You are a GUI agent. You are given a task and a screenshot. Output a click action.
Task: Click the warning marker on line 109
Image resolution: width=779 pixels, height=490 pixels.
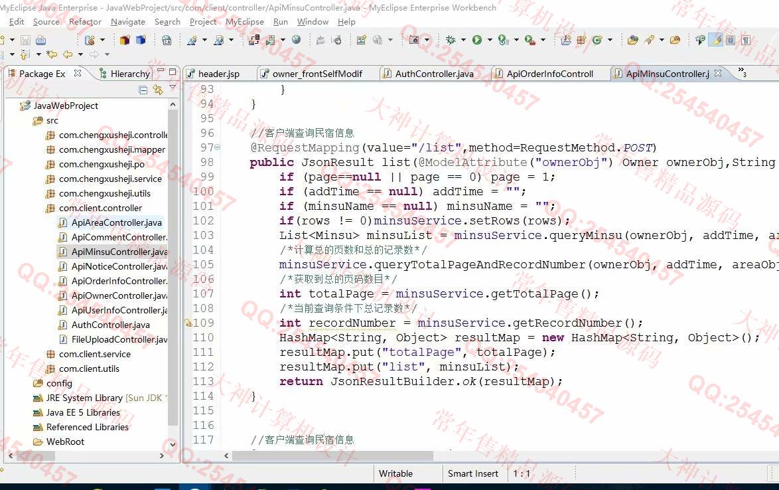pos(188,323)
